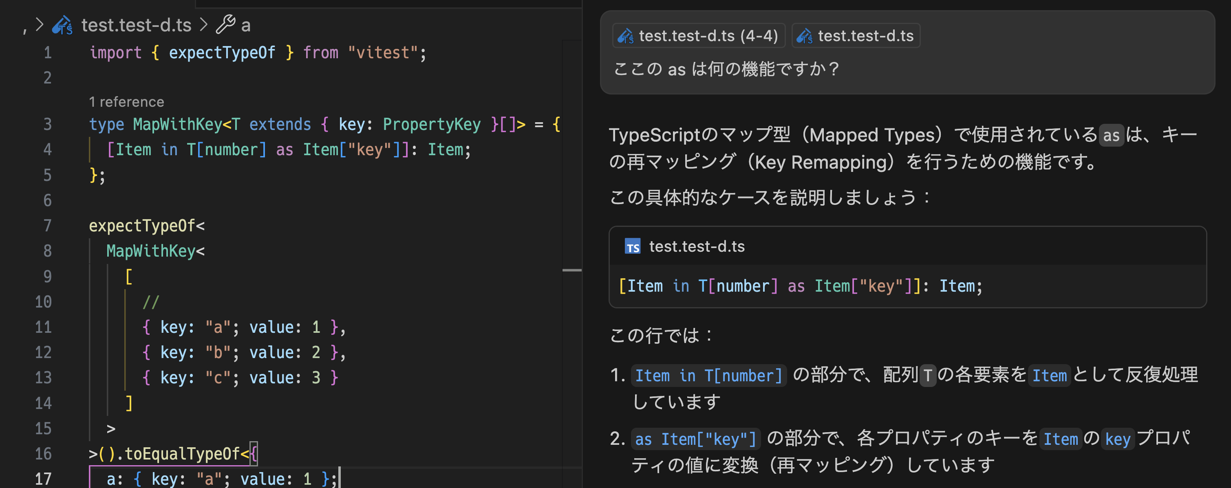
Task: Click the 'MapWithKey' type name on line 3
Action: [x=177, y=125]
